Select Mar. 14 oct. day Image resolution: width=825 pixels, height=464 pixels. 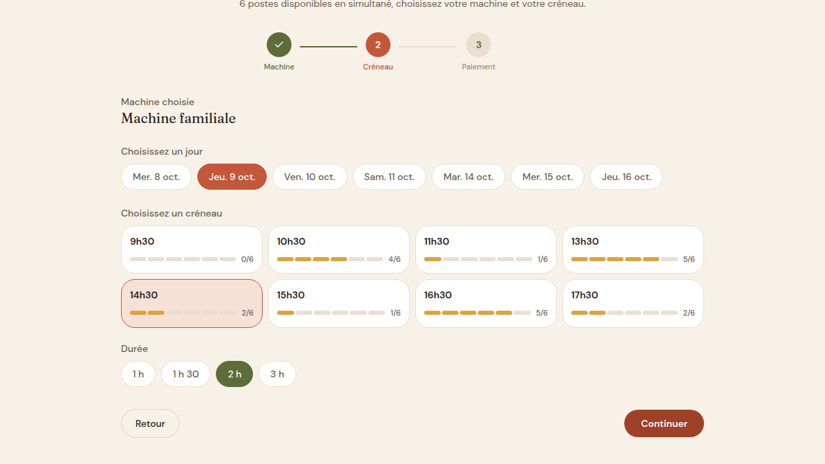click(x=468, y=177)
